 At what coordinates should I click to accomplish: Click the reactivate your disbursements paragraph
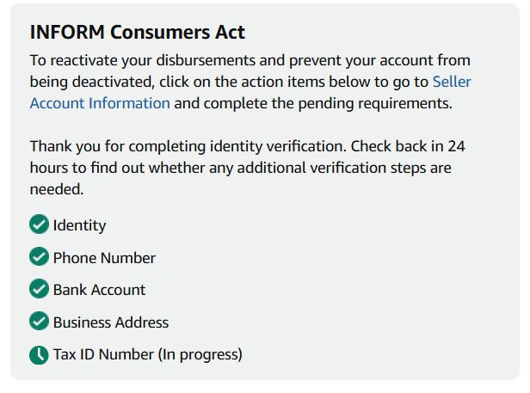[x=250, y=82]
